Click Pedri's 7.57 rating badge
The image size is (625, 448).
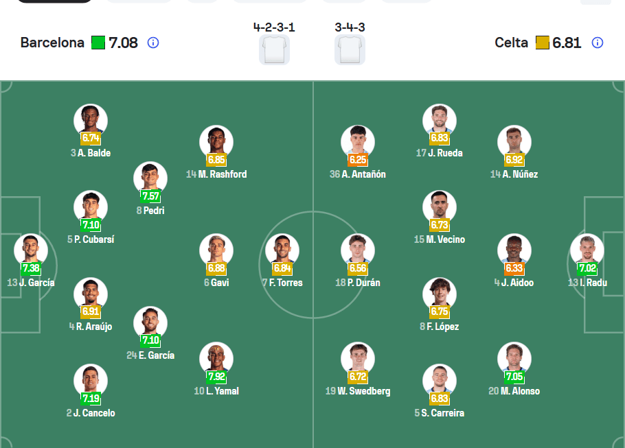pos(150,197)
